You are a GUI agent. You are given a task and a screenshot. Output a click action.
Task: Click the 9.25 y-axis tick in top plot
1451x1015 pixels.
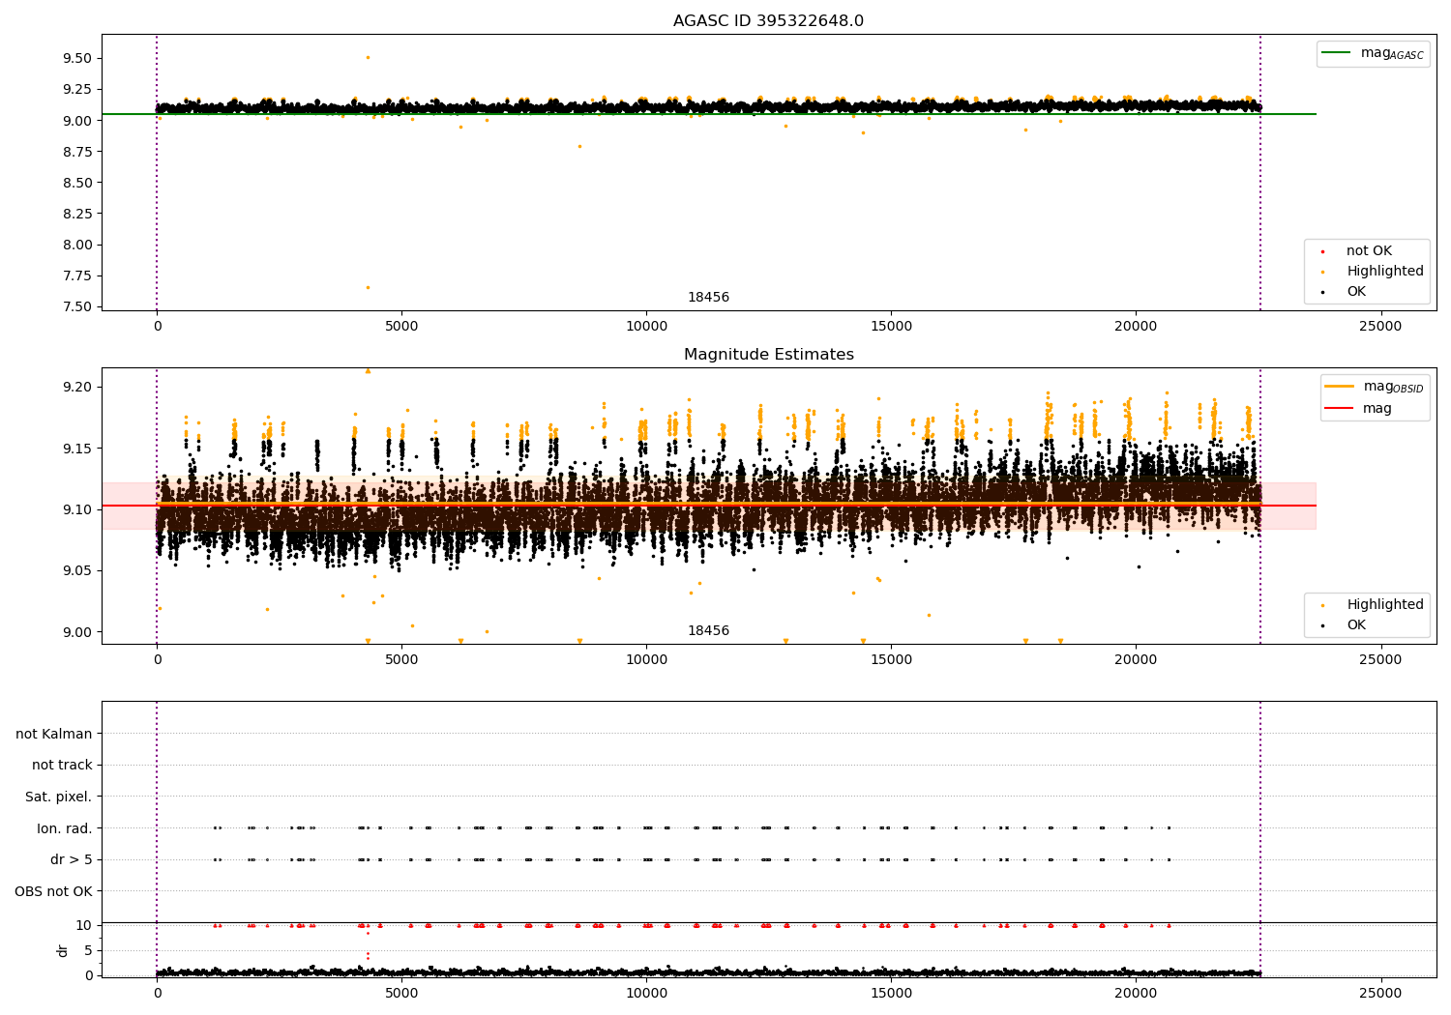[77, 90]
